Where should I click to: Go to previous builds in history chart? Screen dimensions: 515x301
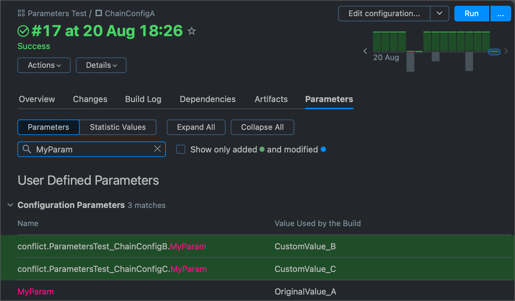click(x=365, y=51)
